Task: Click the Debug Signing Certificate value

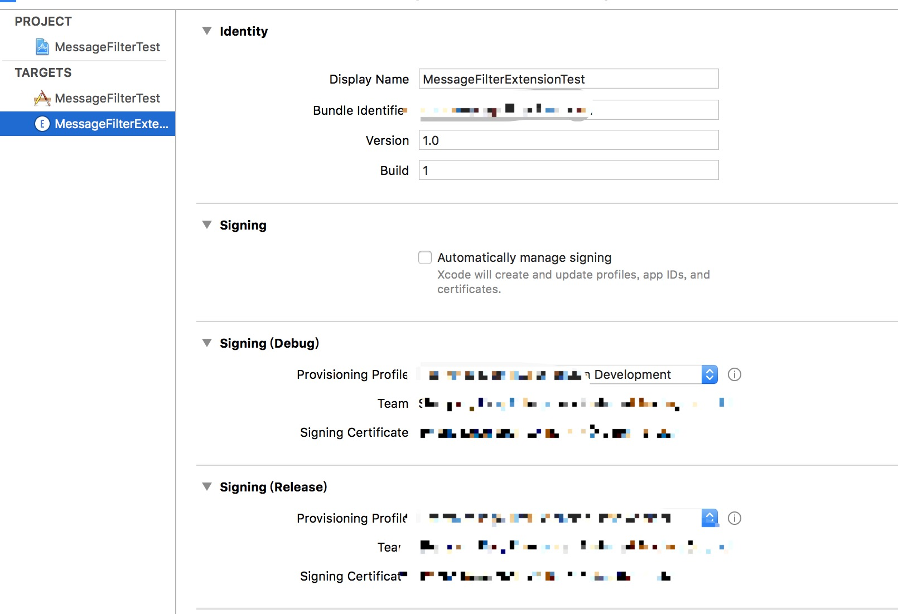Action: (x=547, y=432)
